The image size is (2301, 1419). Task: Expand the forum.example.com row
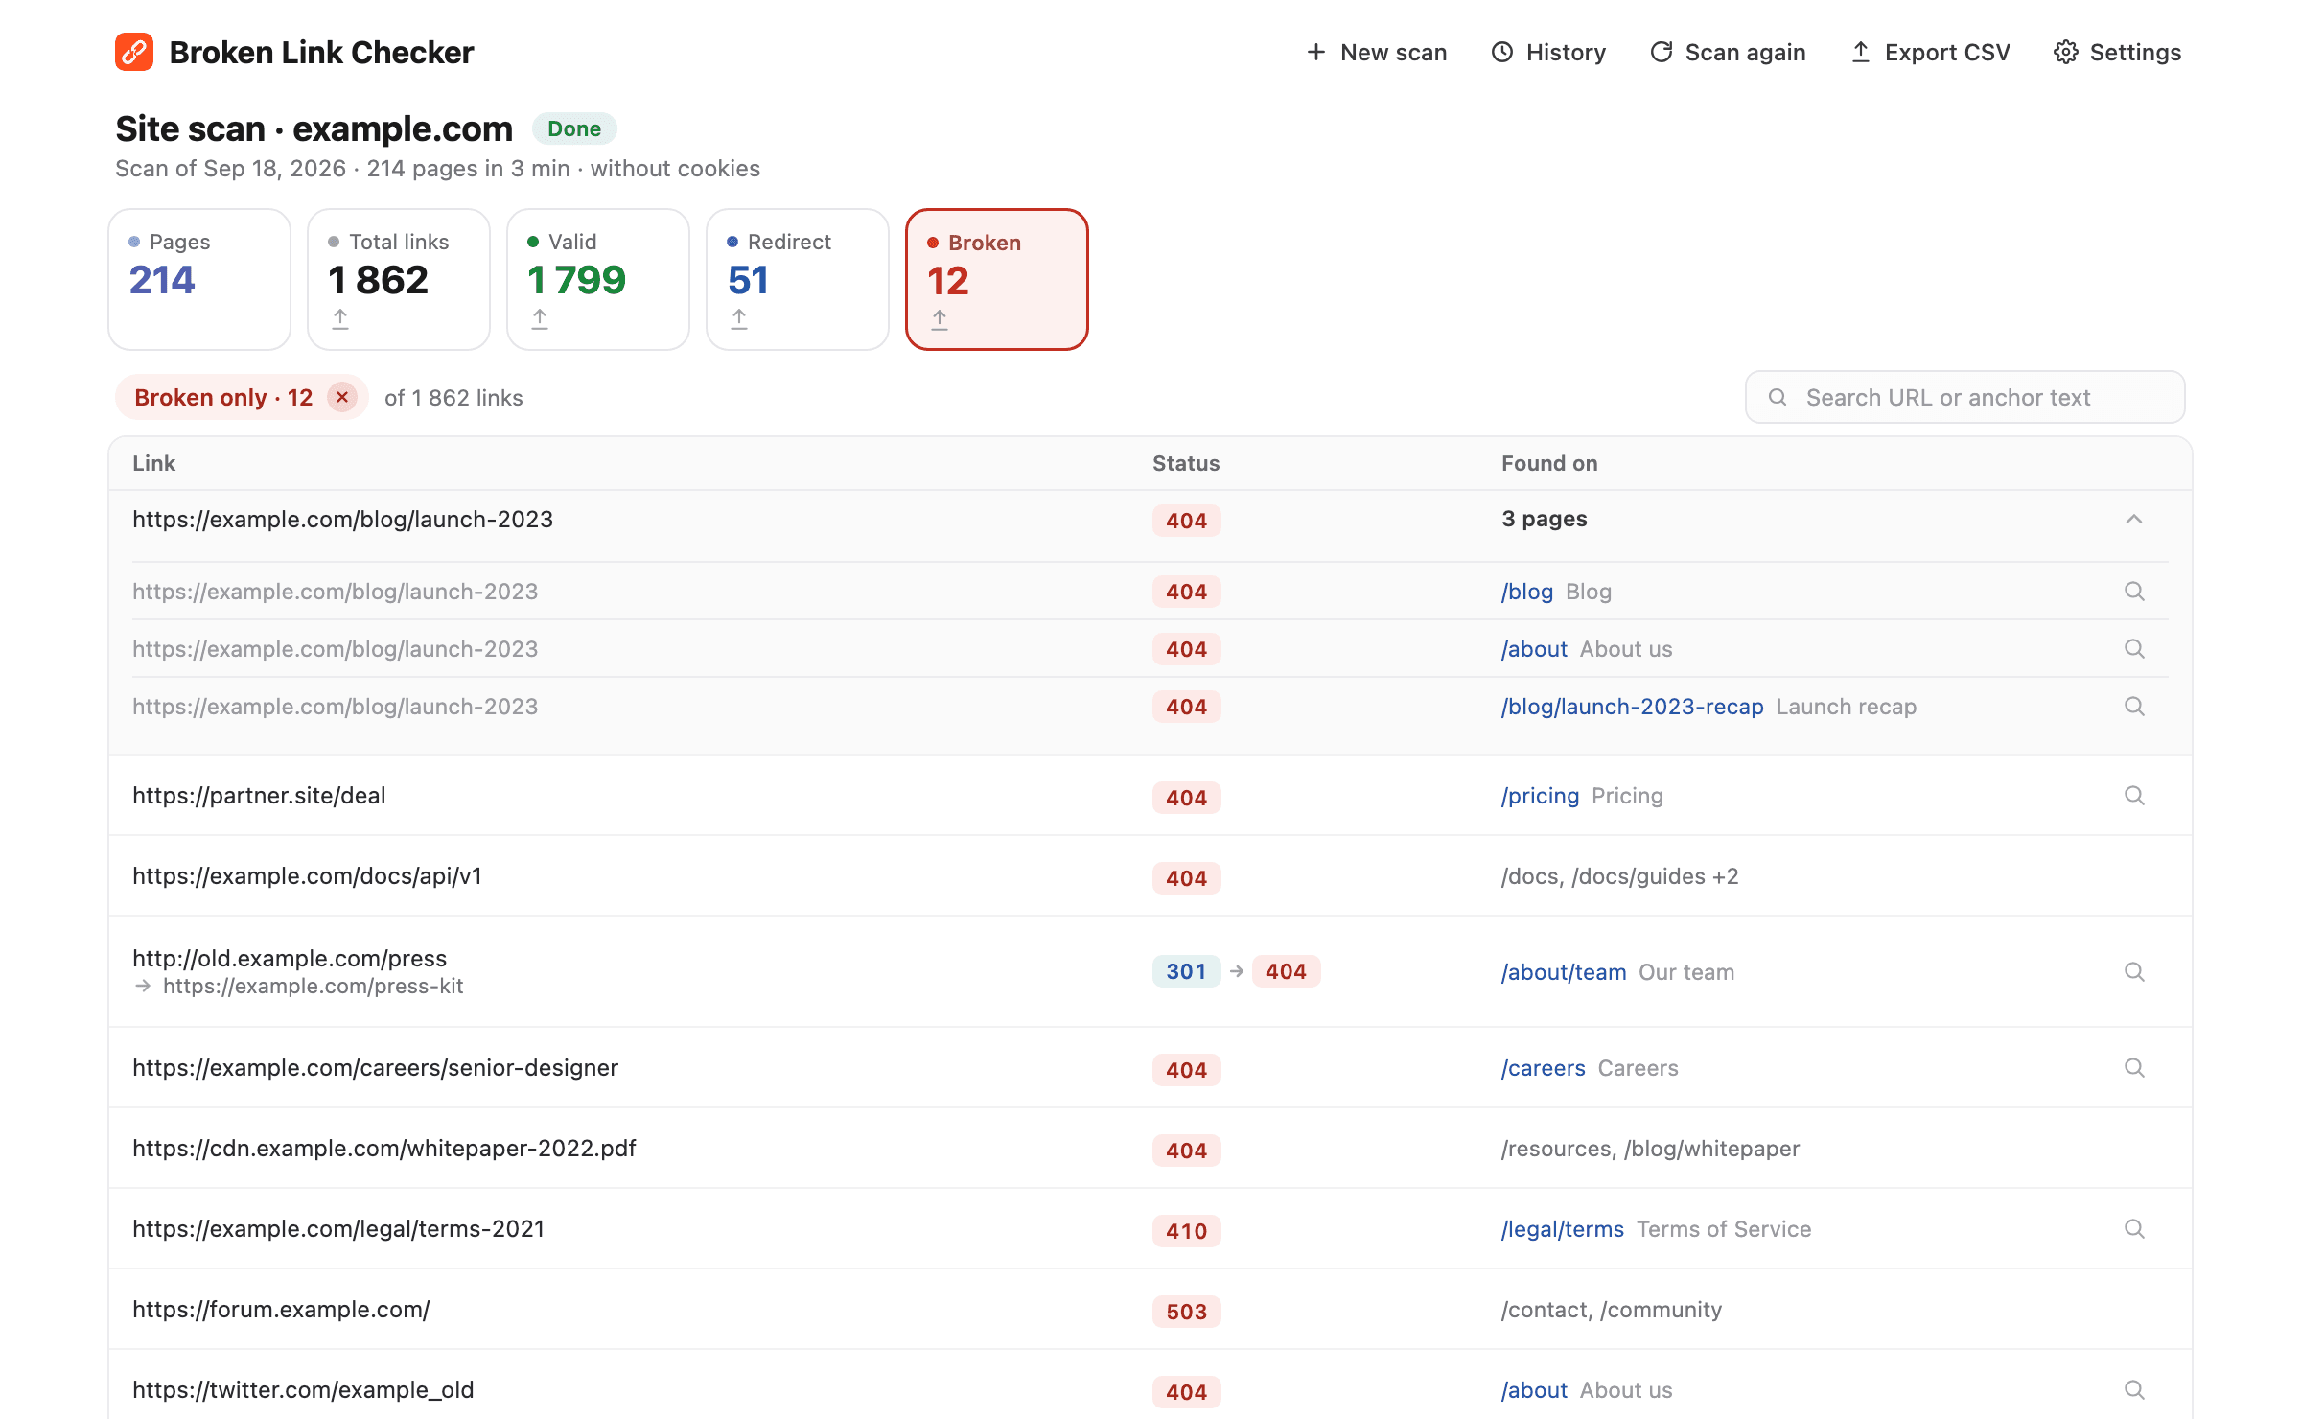pyautogui.click(x=1150, y=1310)
